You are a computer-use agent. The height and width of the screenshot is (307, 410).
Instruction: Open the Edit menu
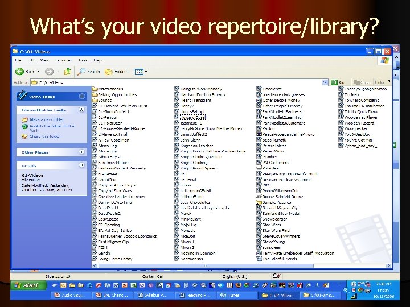coord(32,60)
